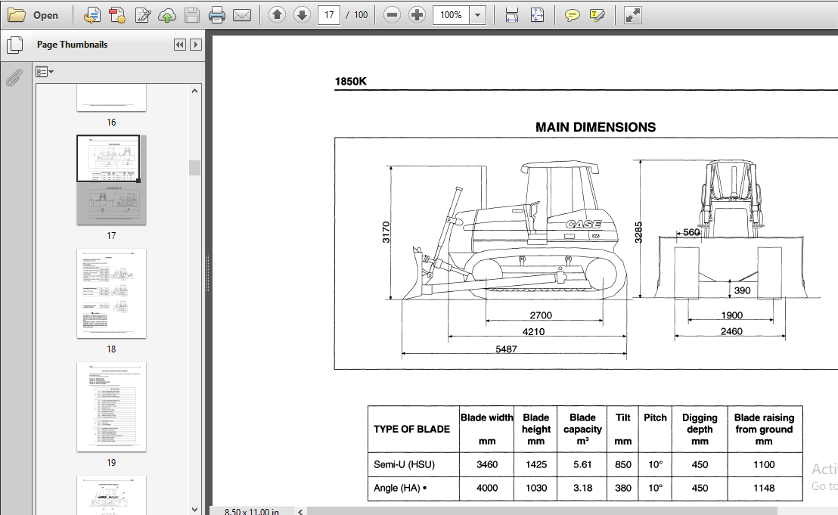Click the 2460 width dimension label

pyautogui.click(x=731, y=331)
